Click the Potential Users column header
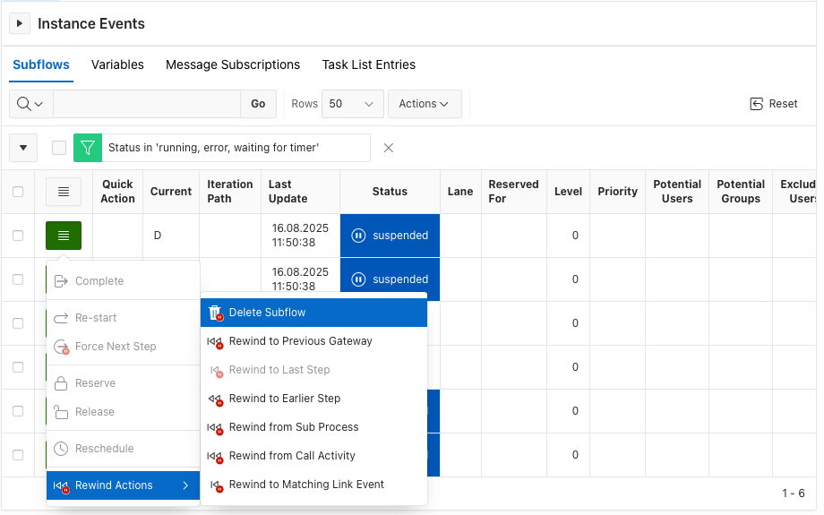This screenshot has height=515, width=824. click(x=677, y=192)
